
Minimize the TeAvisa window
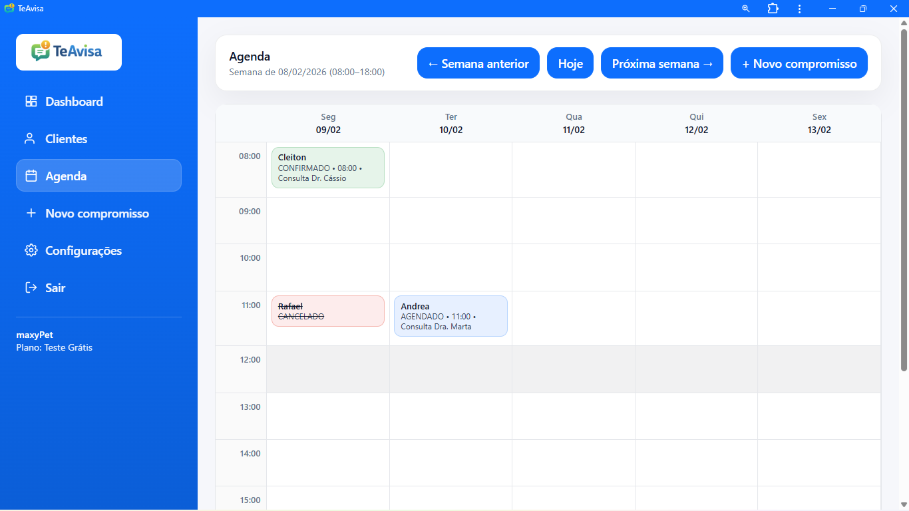click(x=832, y=9)
